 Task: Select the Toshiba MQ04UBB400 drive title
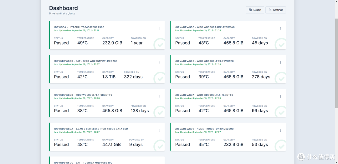[83, 163]
